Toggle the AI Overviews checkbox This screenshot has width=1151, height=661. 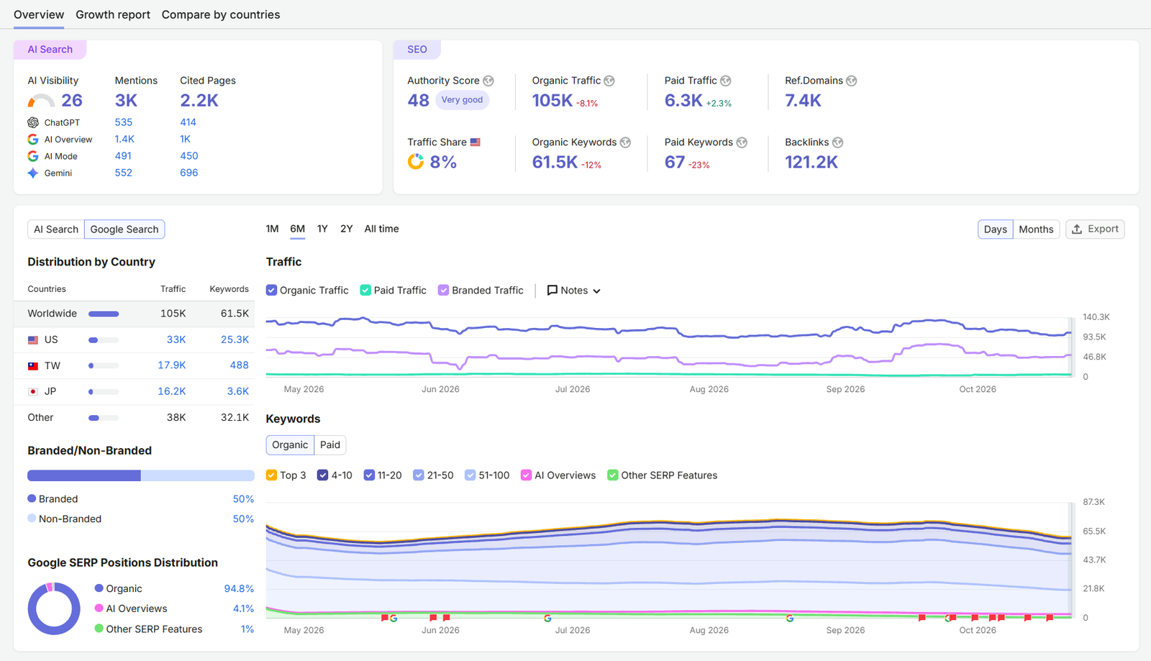[x=527, y=475]
